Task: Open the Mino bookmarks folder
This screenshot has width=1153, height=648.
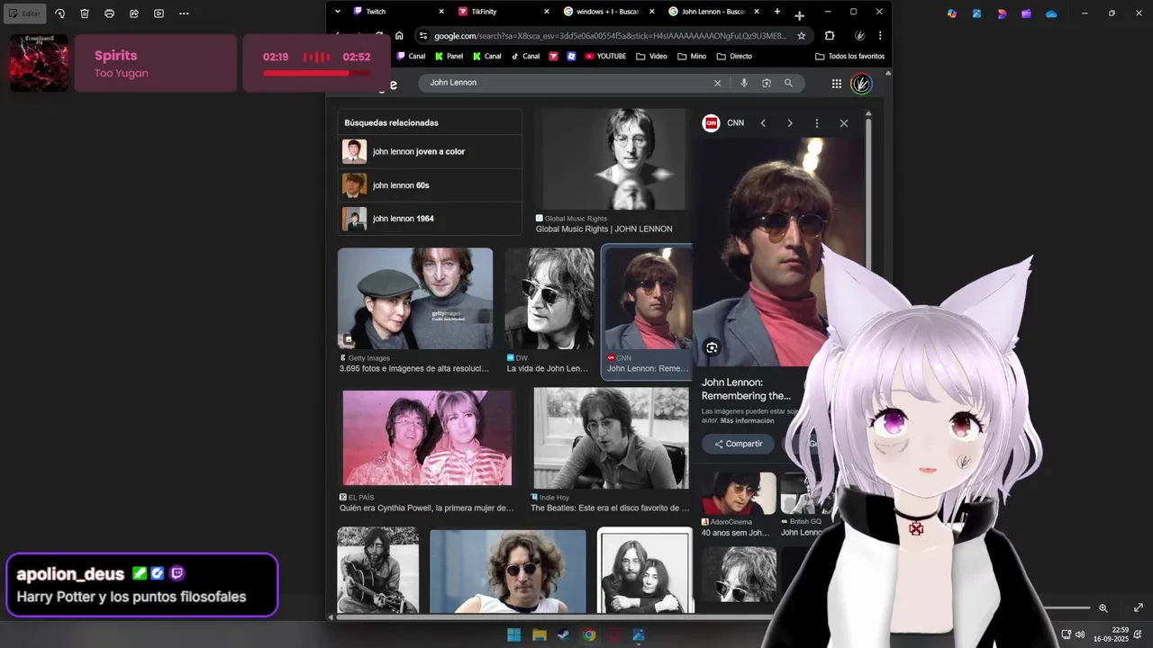Action: point(692,56)
